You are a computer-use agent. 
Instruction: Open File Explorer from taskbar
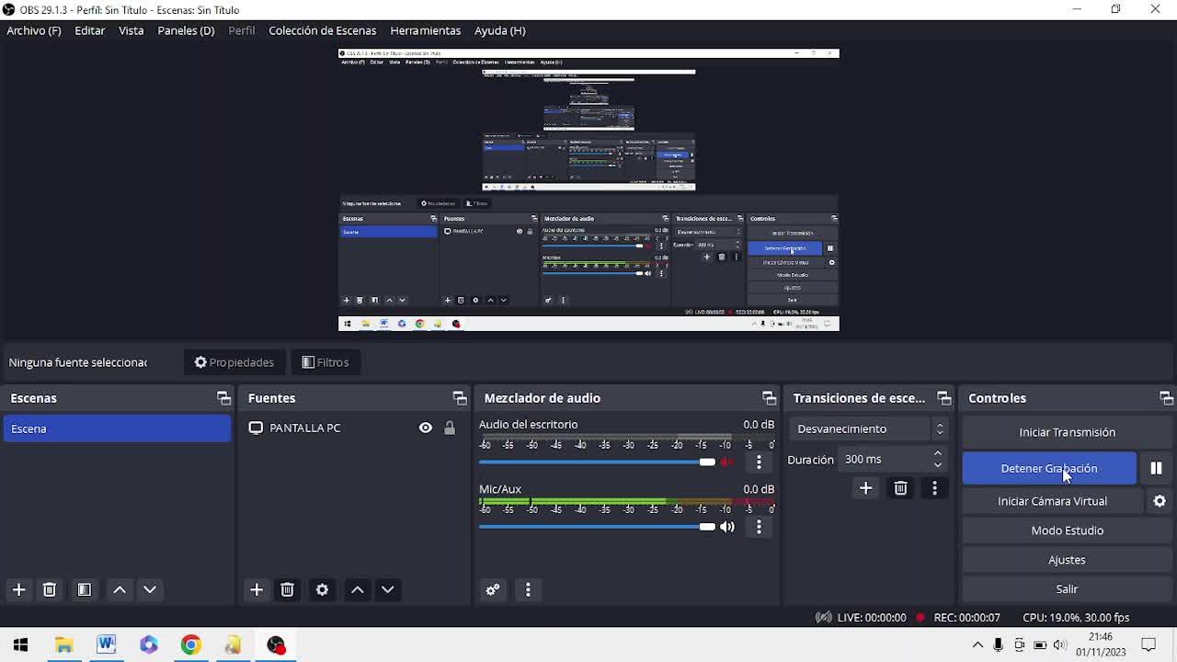[x=63, y=645]
